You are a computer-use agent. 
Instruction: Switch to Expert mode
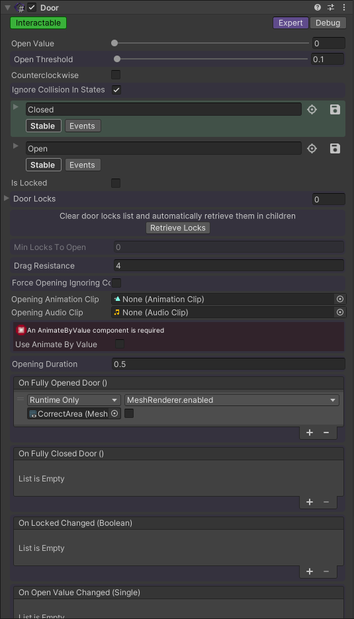(290, 23)
